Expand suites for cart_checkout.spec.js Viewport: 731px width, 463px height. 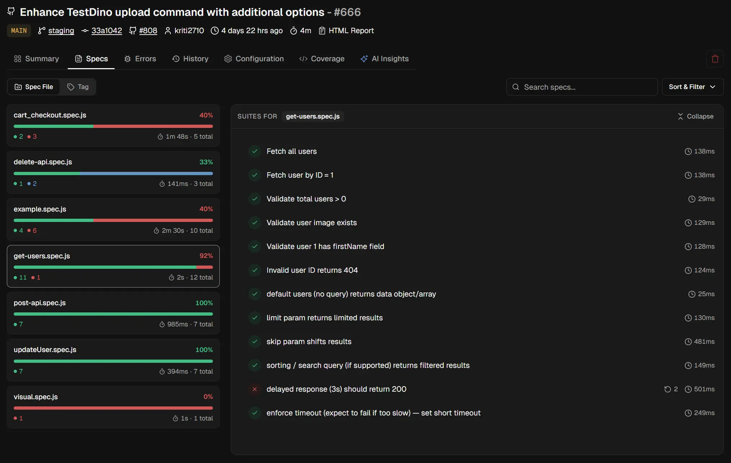click(x=113, y=126)
